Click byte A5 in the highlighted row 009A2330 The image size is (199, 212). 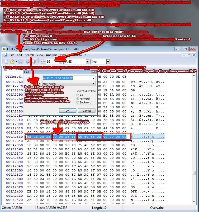(80, 137)
